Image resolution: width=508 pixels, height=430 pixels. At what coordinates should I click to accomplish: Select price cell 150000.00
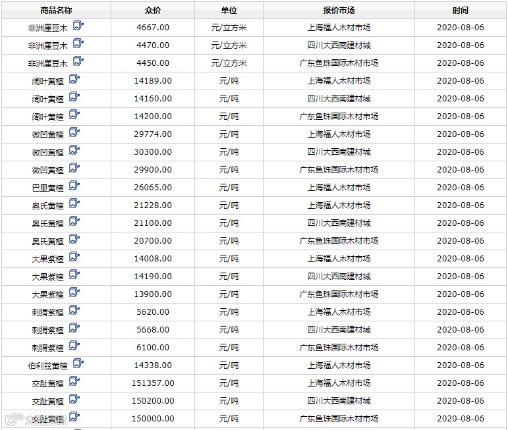[153, 419]
